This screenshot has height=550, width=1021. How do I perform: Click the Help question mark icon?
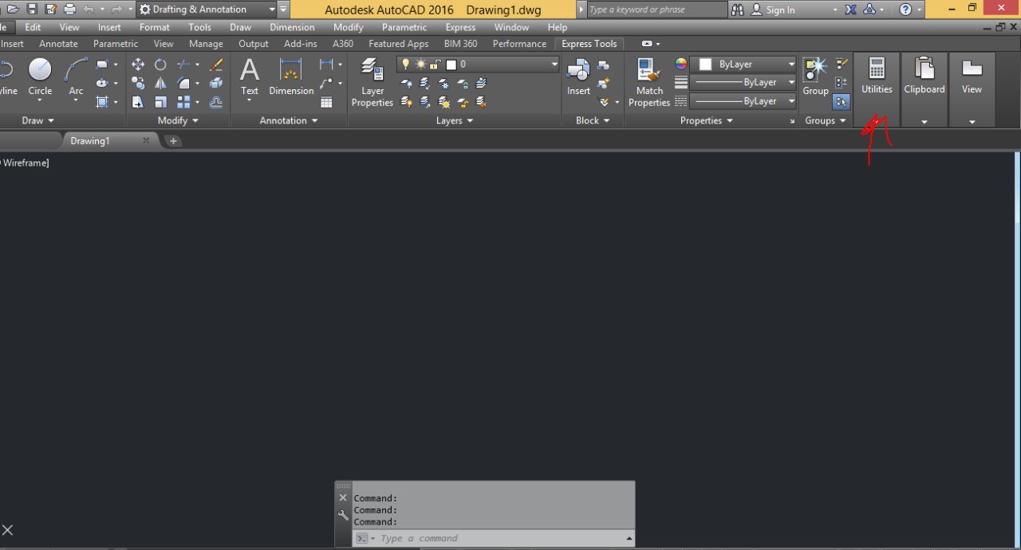905,10
